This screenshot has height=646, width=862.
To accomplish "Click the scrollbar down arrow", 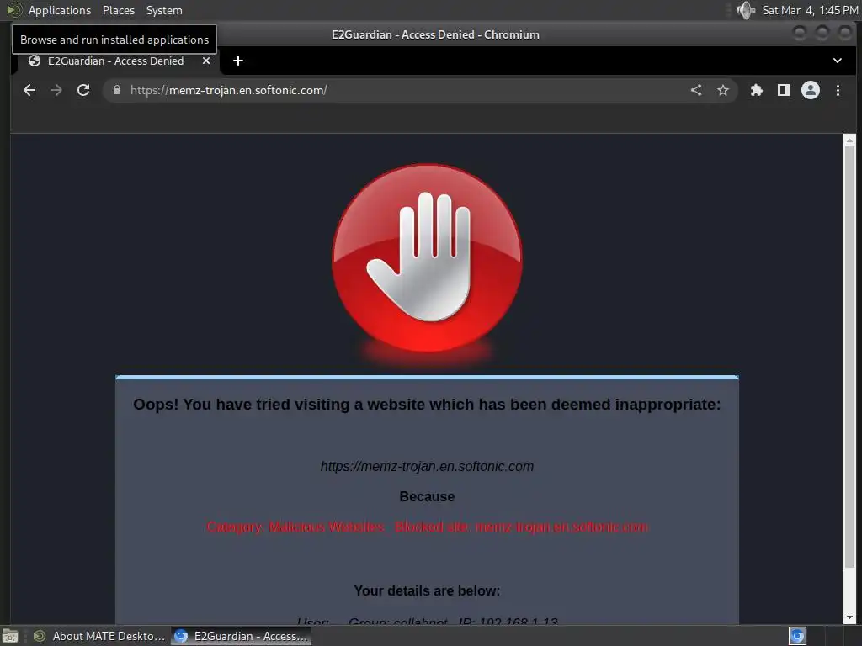I will (849, 618).
